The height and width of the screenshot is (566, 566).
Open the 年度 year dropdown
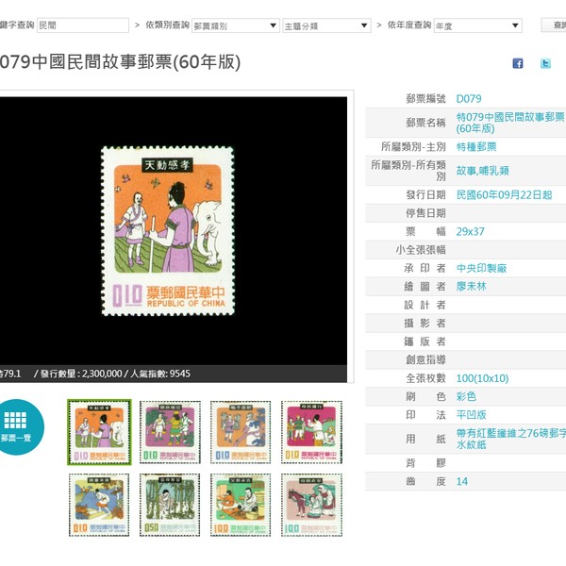[478, 25]
